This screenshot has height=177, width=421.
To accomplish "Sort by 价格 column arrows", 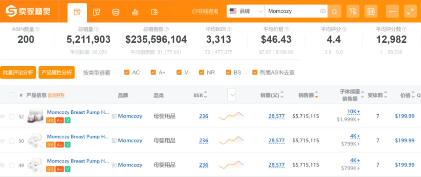I will click(x=413, y=95).
